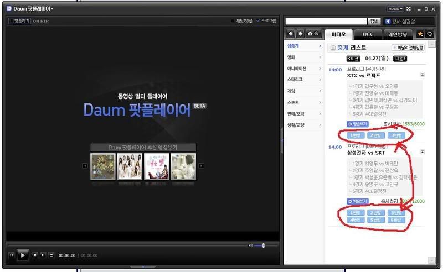Switch to the UCC tab
This screenshot has height=272, width=443.
(368, 34)
